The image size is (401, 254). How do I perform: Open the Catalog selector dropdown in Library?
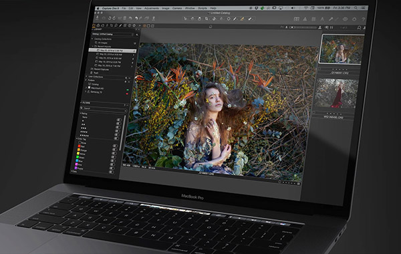(112, 34)
